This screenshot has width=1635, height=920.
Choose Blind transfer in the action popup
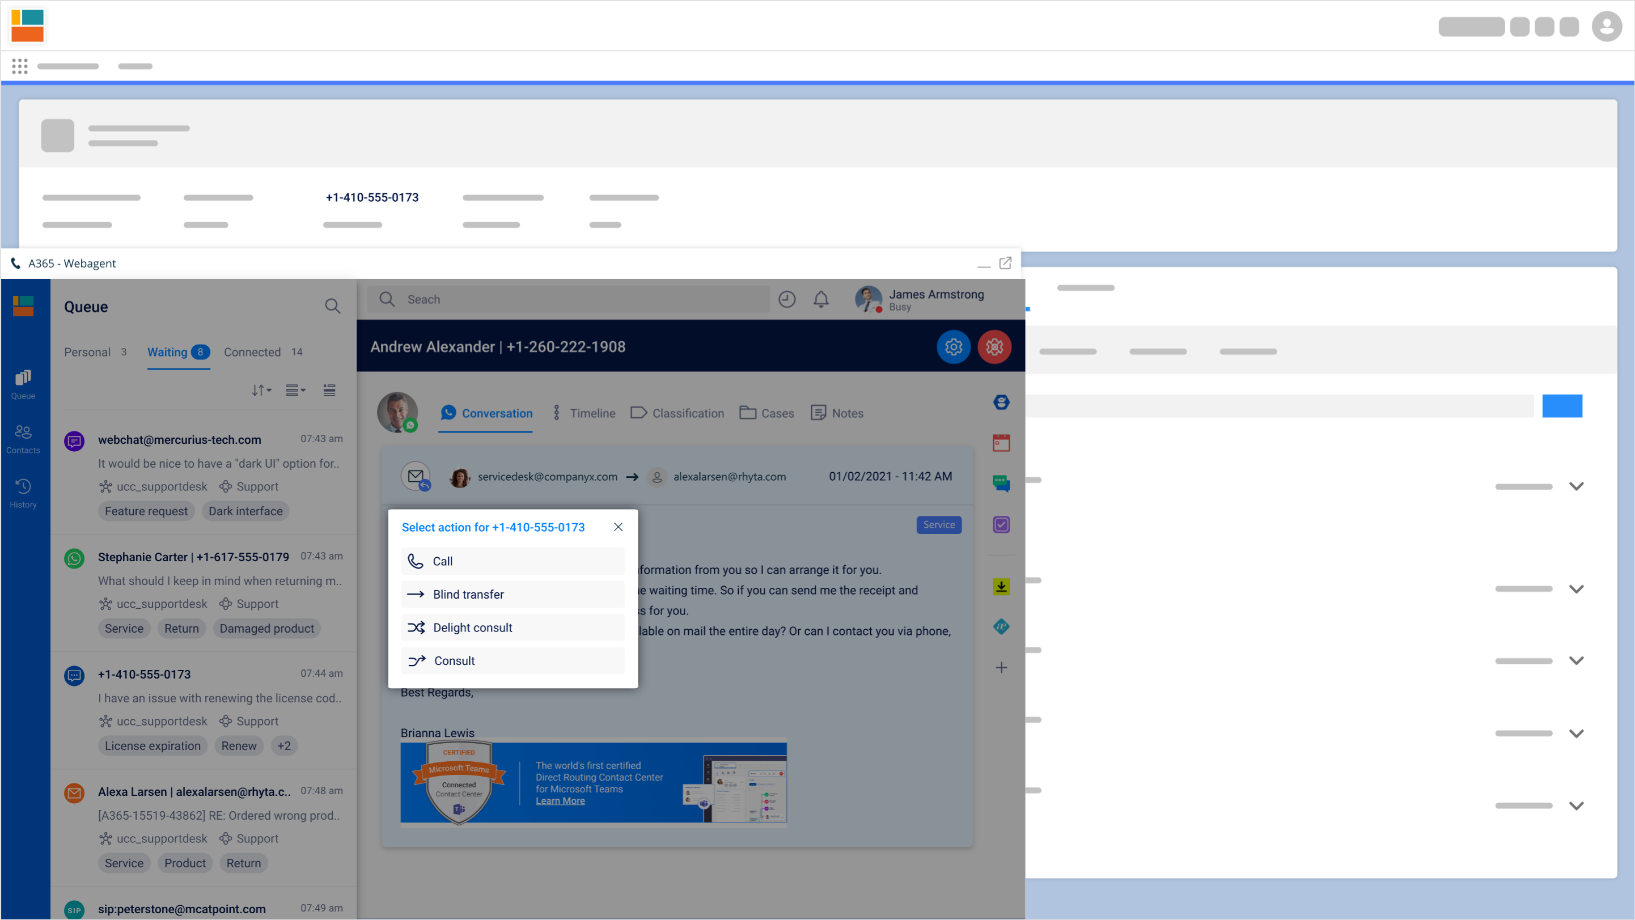[x=513, y=595]
